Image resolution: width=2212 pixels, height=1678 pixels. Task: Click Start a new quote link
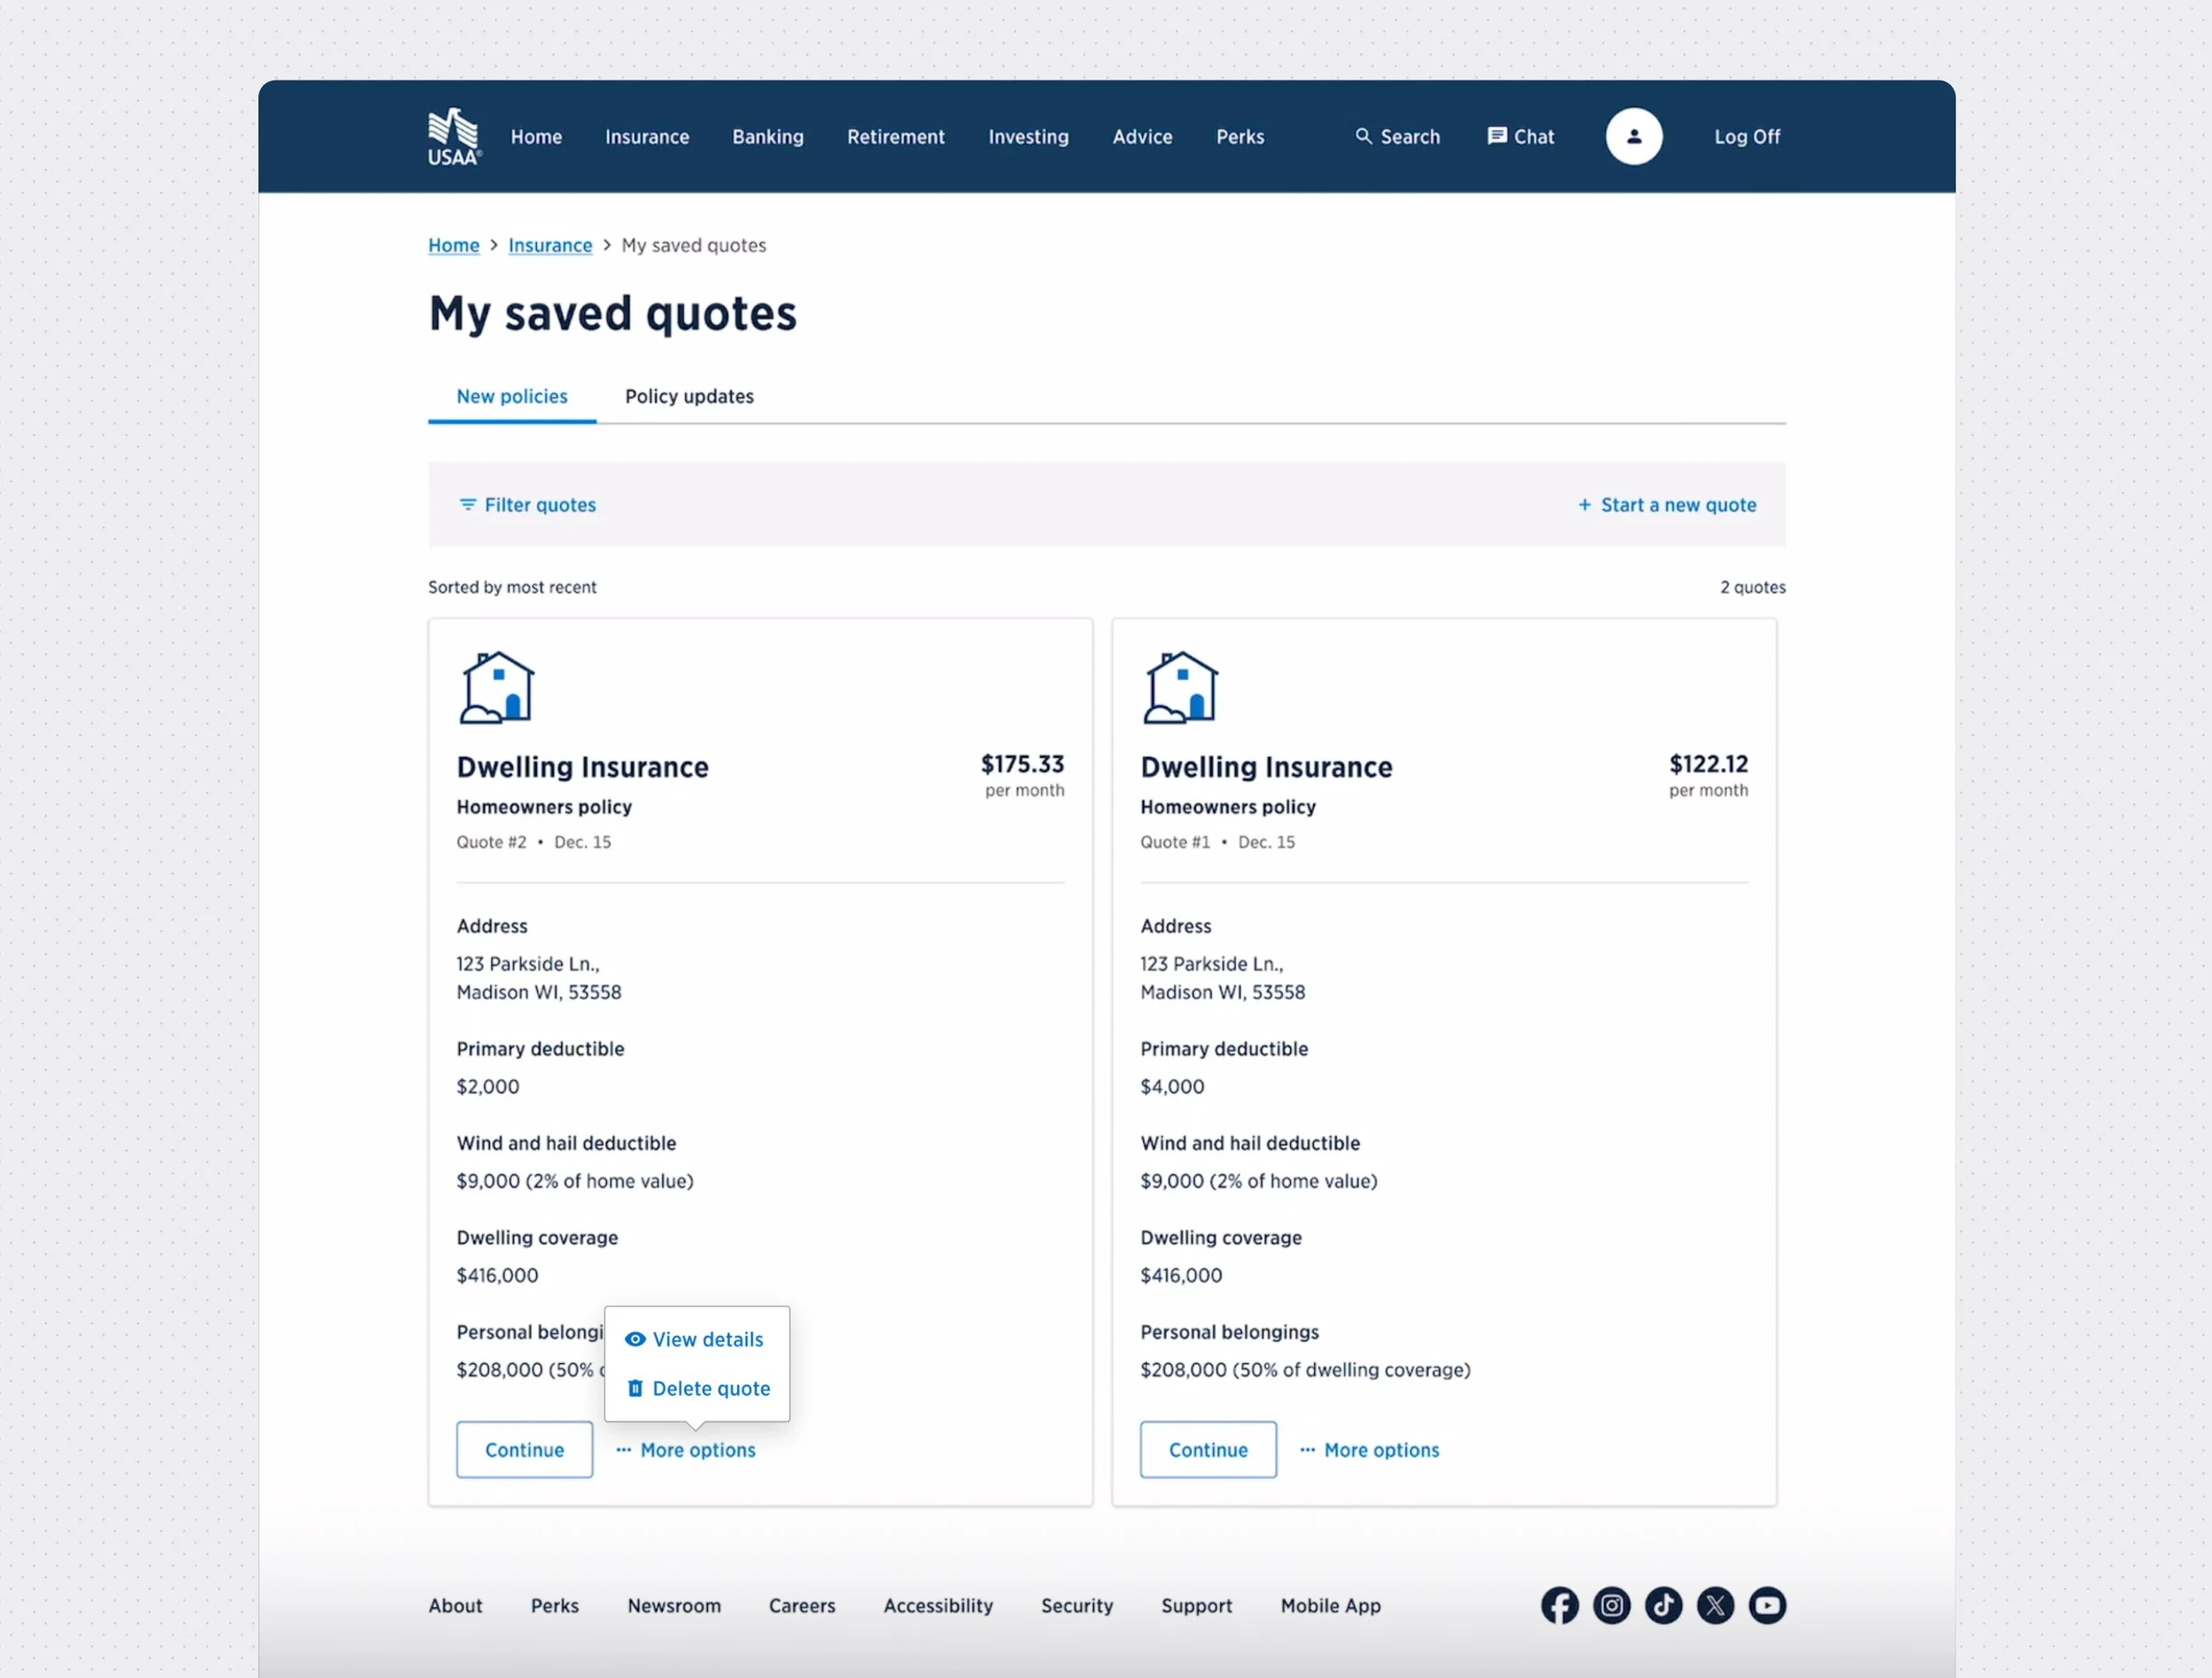(x=1667, y=505)
